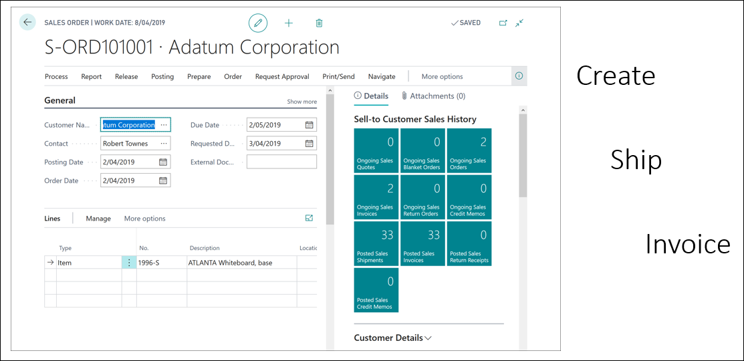Open Due Date calendar picker
The height and width of the screenshot is (361, 744).
pos(309,125)
